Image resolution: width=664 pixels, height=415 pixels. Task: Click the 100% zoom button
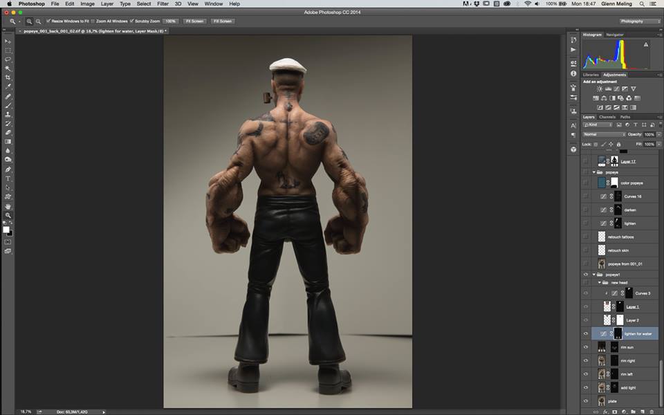(x=170, y=21)
